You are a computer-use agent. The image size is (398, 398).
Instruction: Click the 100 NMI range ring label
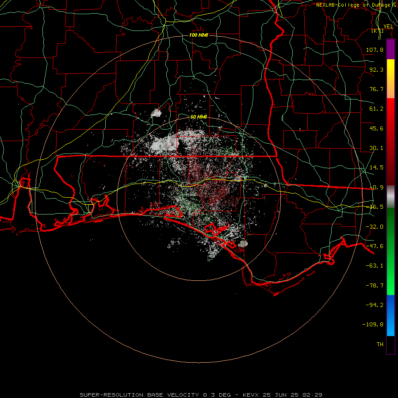pyautogui.click(x=199, y=35)
